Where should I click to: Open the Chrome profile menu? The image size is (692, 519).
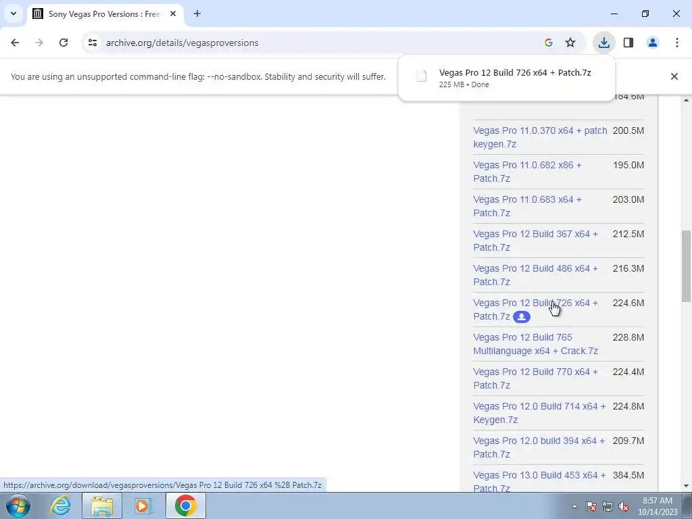click(x=653, y=43)
